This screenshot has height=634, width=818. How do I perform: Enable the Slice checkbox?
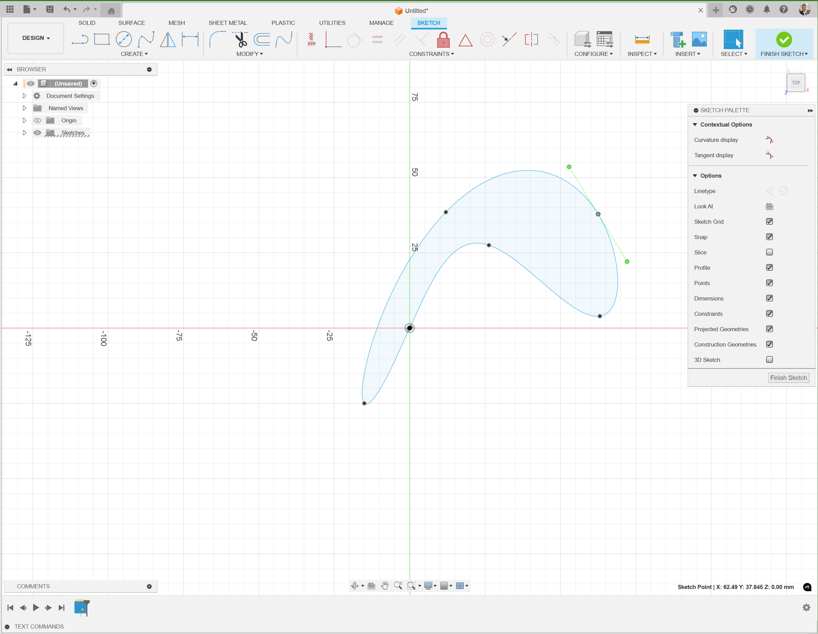pos(769,252)
